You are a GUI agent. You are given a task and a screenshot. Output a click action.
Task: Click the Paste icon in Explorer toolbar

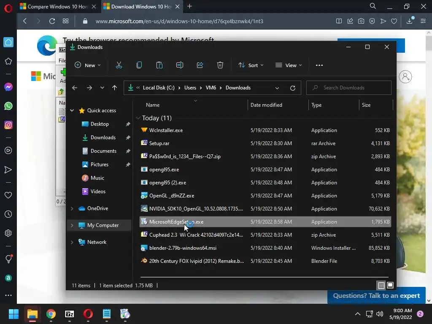pos(159,65)
